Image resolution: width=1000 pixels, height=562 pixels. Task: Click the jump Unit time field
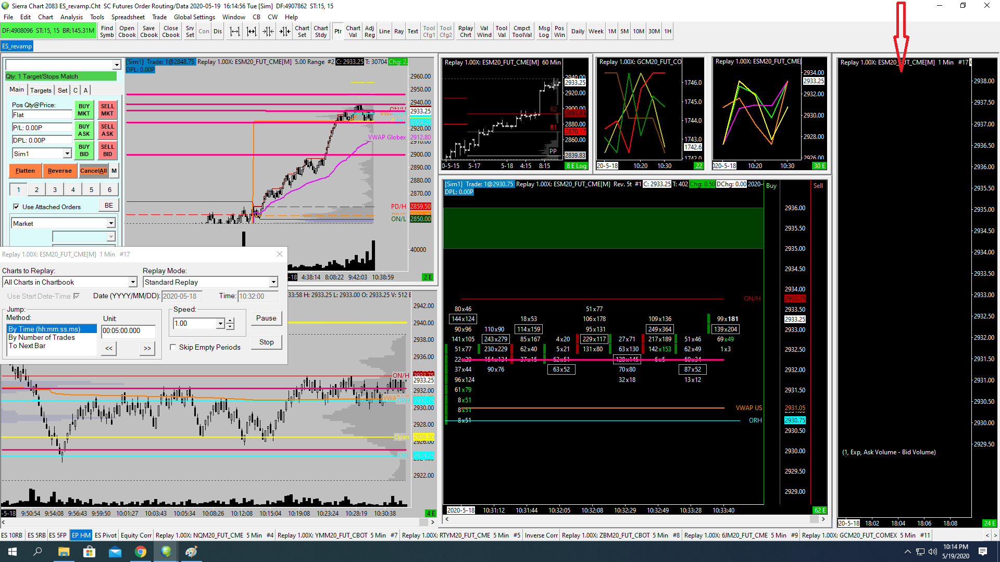click(128, 331)
